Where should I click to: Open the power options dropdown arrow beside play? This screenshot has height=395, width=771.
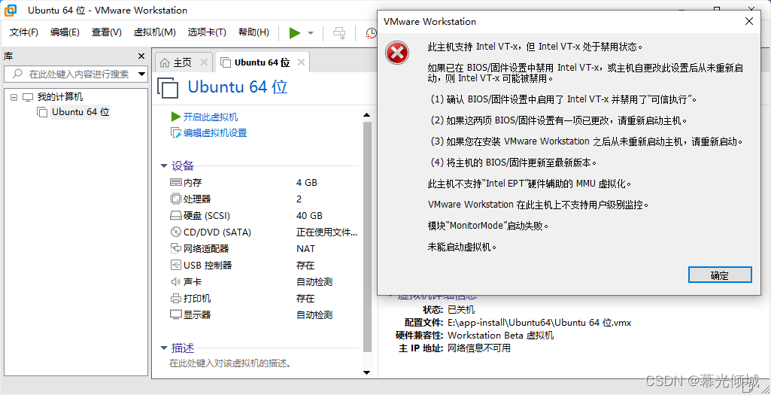pyautogui.click(x=311, y=33)
